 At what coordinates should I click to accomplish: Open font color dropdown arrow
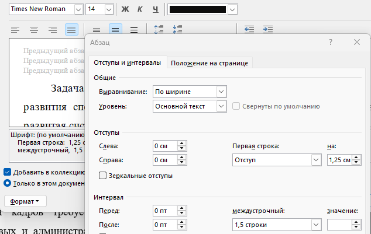pyautogui.click(x=232, y=10)
